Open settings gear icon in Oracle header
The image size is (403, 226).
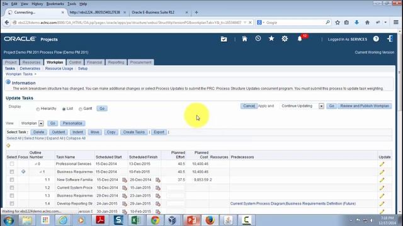pos(285,39)
